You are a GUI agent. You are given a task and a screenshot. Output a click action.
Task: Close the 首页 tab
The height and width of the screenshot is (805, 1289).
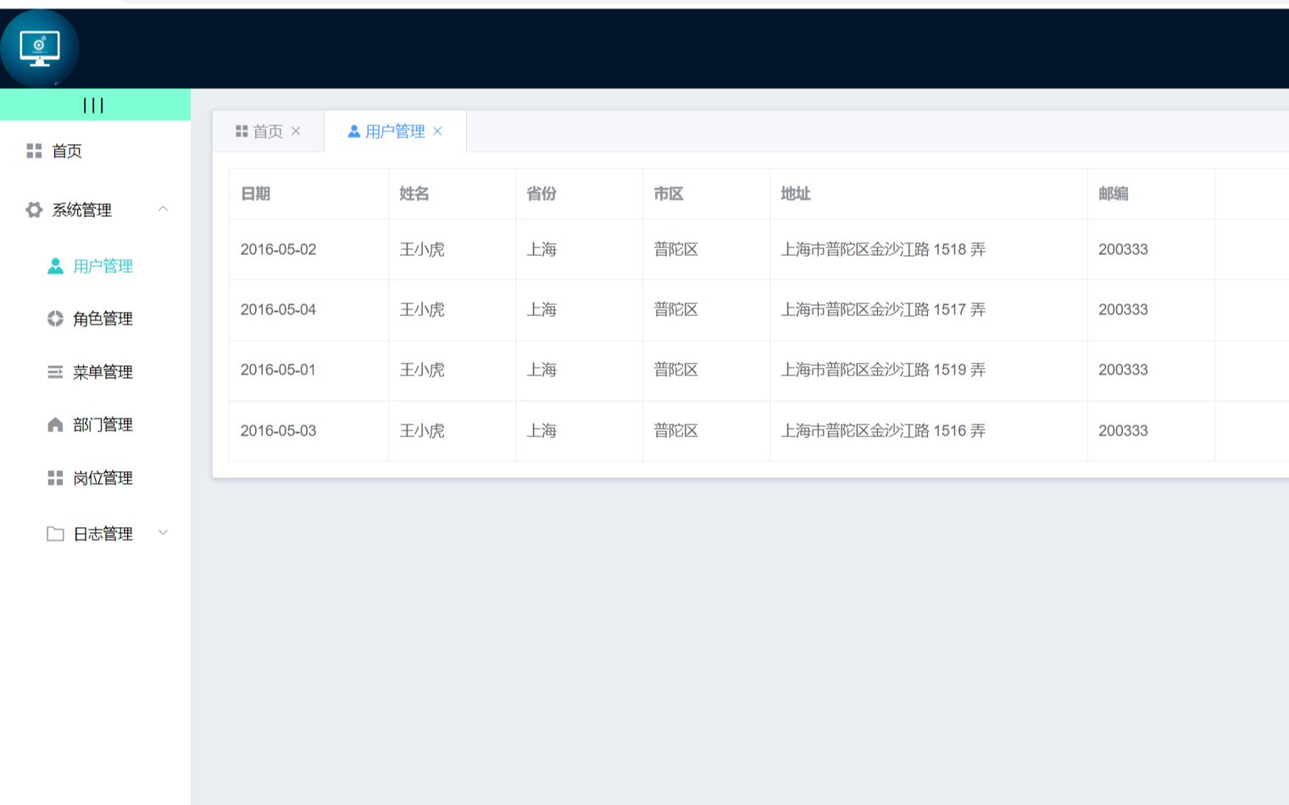pyautogui.click(x=296, y=131)
